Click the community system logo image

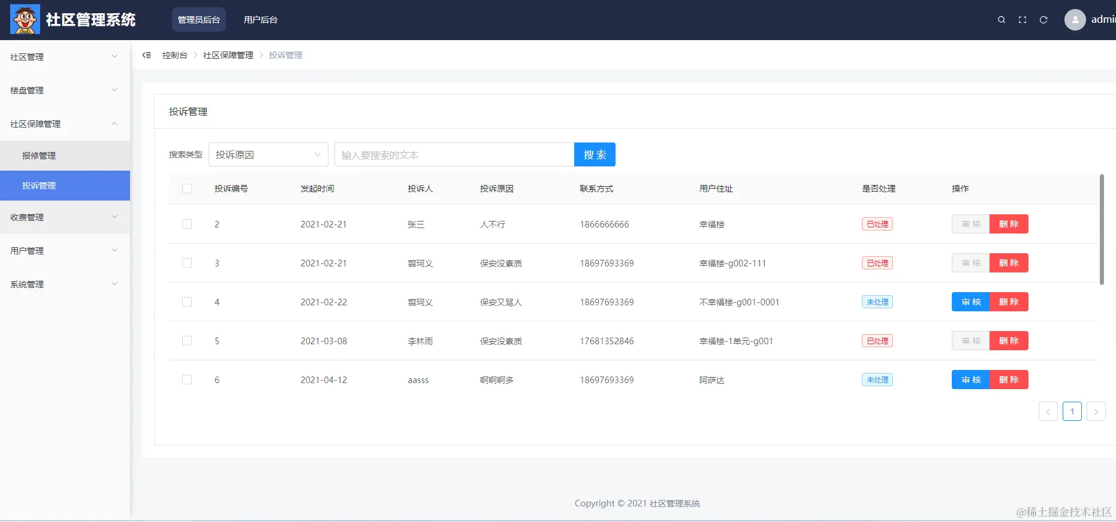pos(25,19)
